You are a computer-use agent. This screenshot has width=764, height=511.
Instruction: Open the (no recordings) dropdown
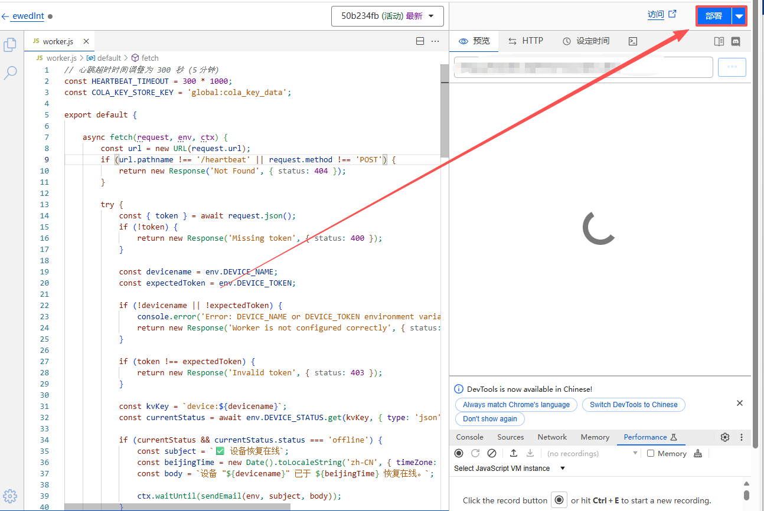pyautogui.click(x=592, y=453)
